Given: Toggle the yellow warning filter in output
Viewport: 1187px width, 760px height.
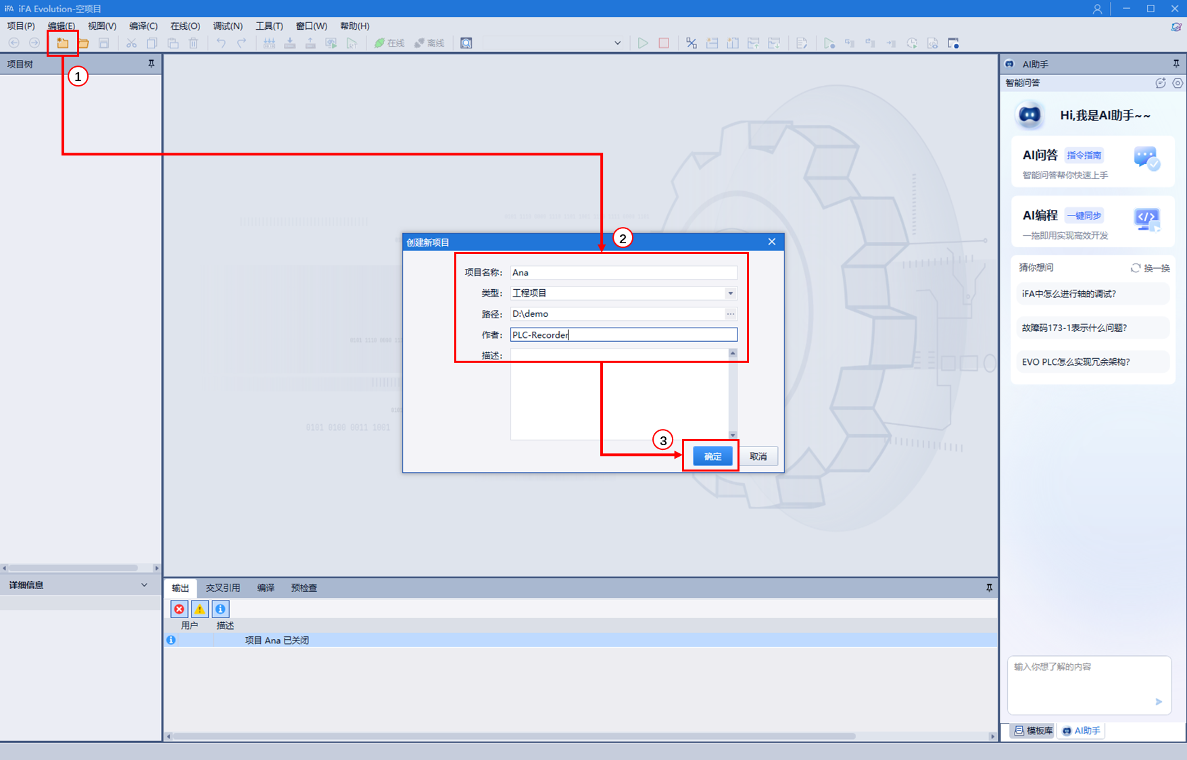Looking at the screenshot, I should [200, 609].
